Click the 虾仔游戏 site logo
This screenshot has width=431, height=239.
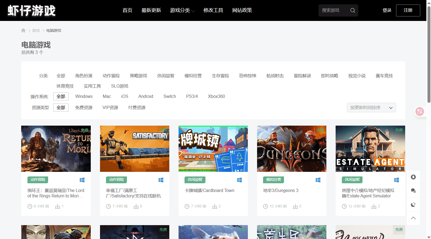(x=32, y=11)
